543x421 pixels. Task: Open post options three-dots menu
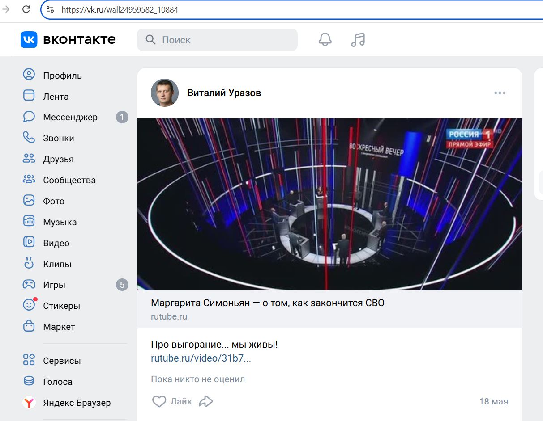[500, 93]
